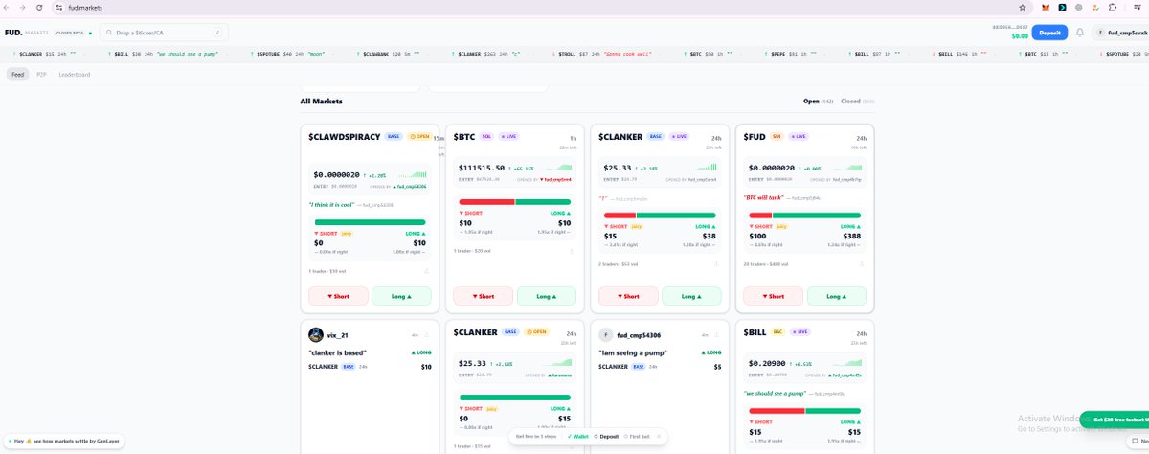
Task: Click the Deposit button in header
Action: pos(1049,32)
